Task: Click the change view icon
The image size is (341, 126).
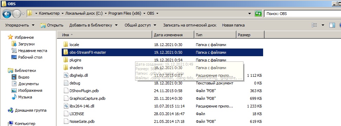Action: pyautogui.click(x=314, y=25)
